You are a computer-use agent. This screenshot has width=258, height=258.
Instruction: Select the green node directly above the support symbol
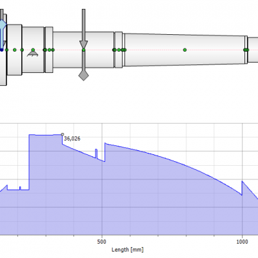33,50
